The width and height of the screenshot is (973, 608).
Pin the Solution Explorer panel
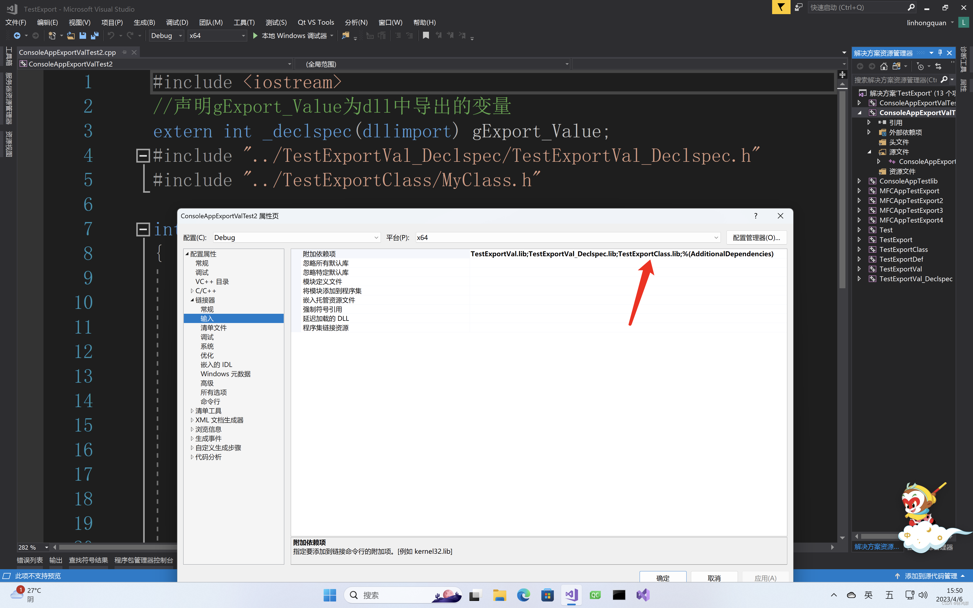(940, 53)
